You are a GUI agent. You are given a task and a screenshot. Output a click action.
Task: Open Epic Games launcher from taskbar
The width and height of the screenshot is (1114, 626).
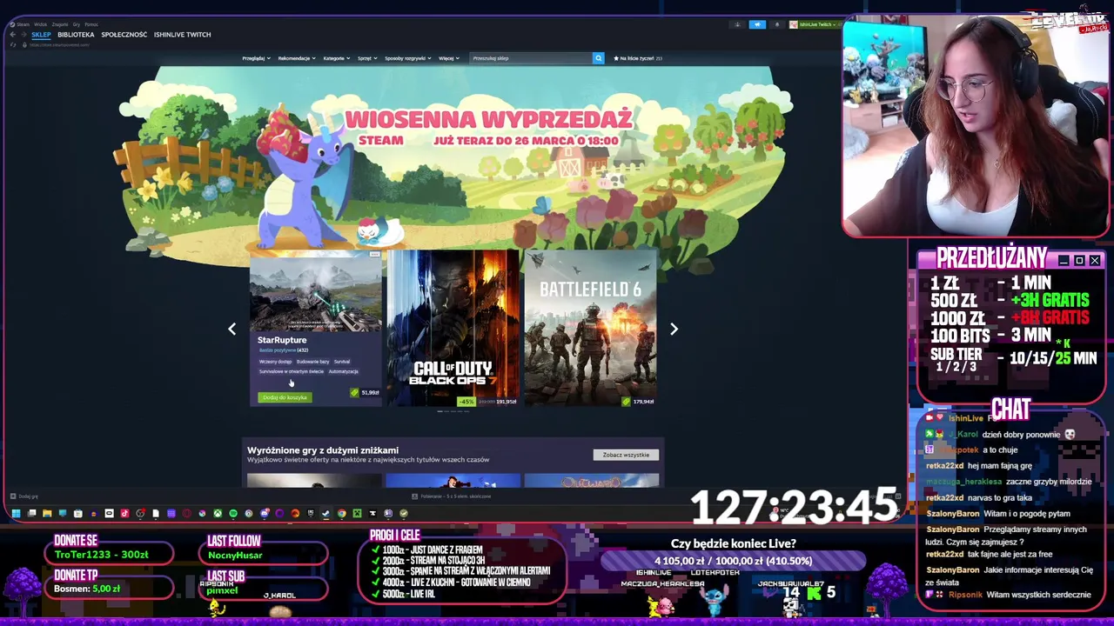click(311, 513)
